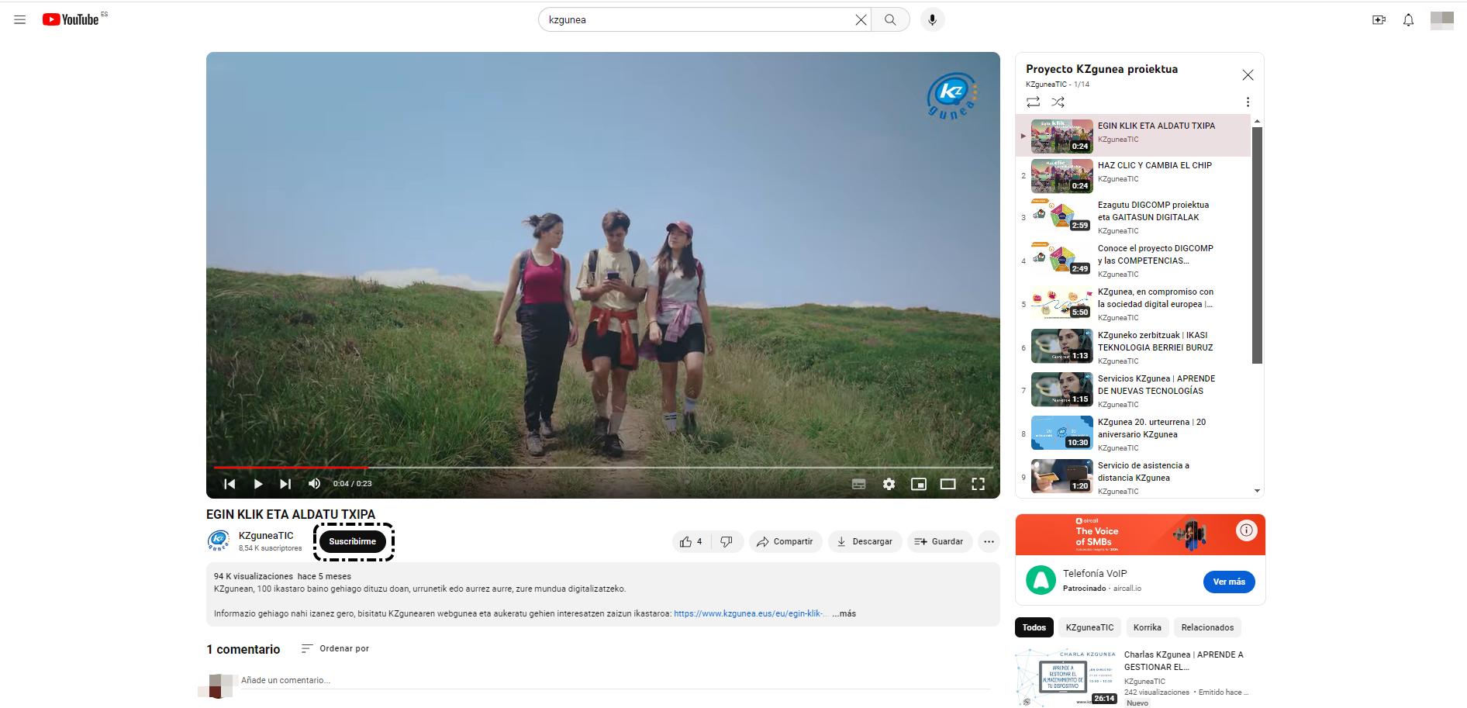
Task: Open KZgunea 20. urteurrena playlist item
Action: pos(1133,434)
